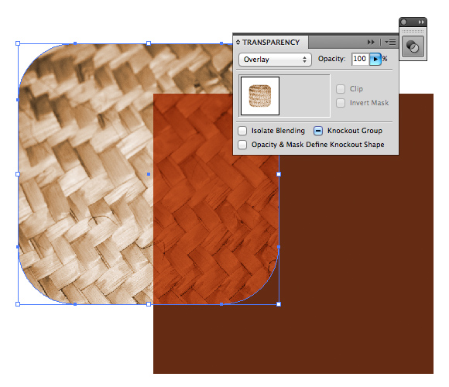449x387 pixels.
Task: Select the dark brown square on canvas
Action: pos(355,258)
